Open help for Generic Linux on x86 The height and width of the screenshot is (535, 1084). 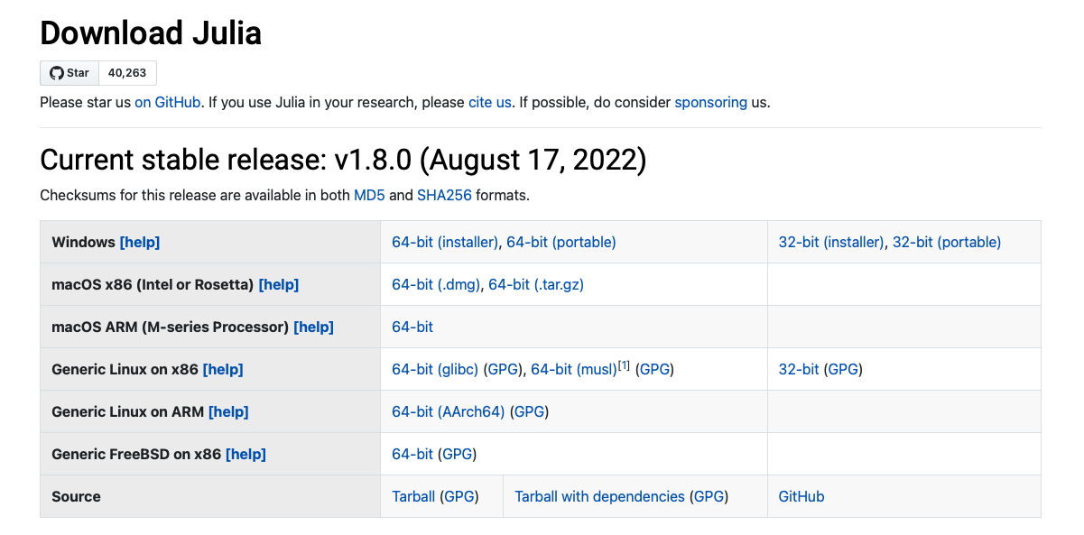point(223,369)
